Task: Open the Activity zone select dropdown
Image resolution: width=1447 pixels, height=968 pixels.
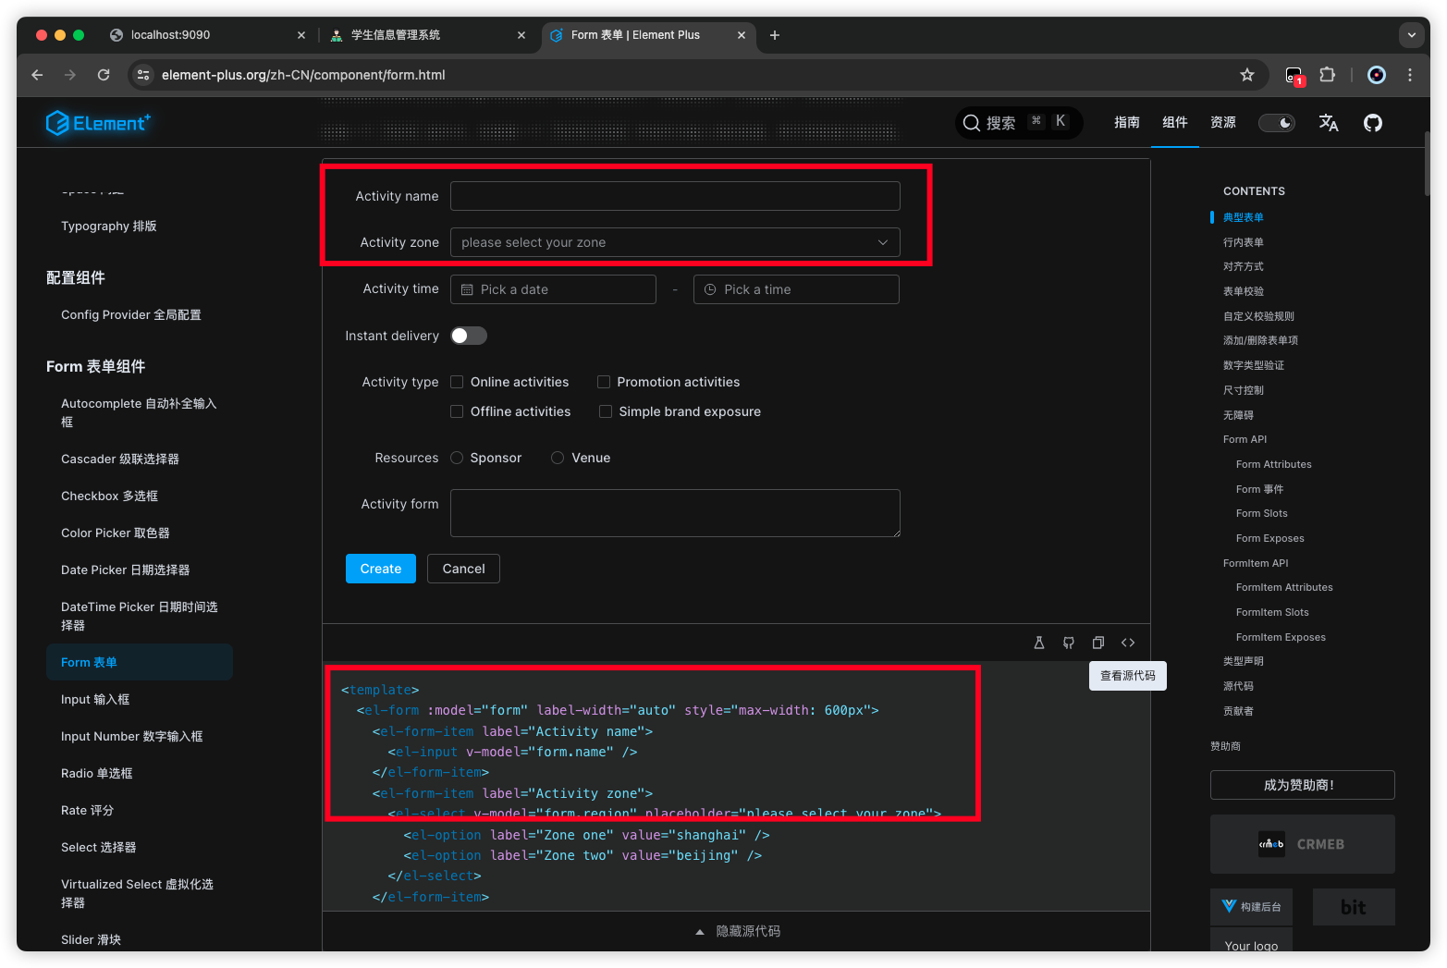Action: tap(675, 242)
